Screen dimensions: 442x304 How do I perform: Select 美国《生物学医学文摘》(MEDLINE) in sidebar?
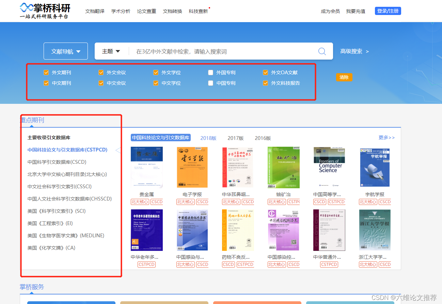pyautogui.click(x=66, y=236)
